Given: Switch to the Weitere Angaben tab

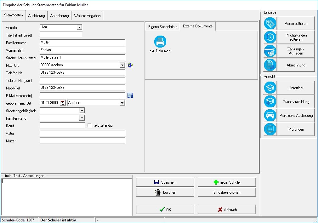Looking at the screenshot, I should coord(88,16).
